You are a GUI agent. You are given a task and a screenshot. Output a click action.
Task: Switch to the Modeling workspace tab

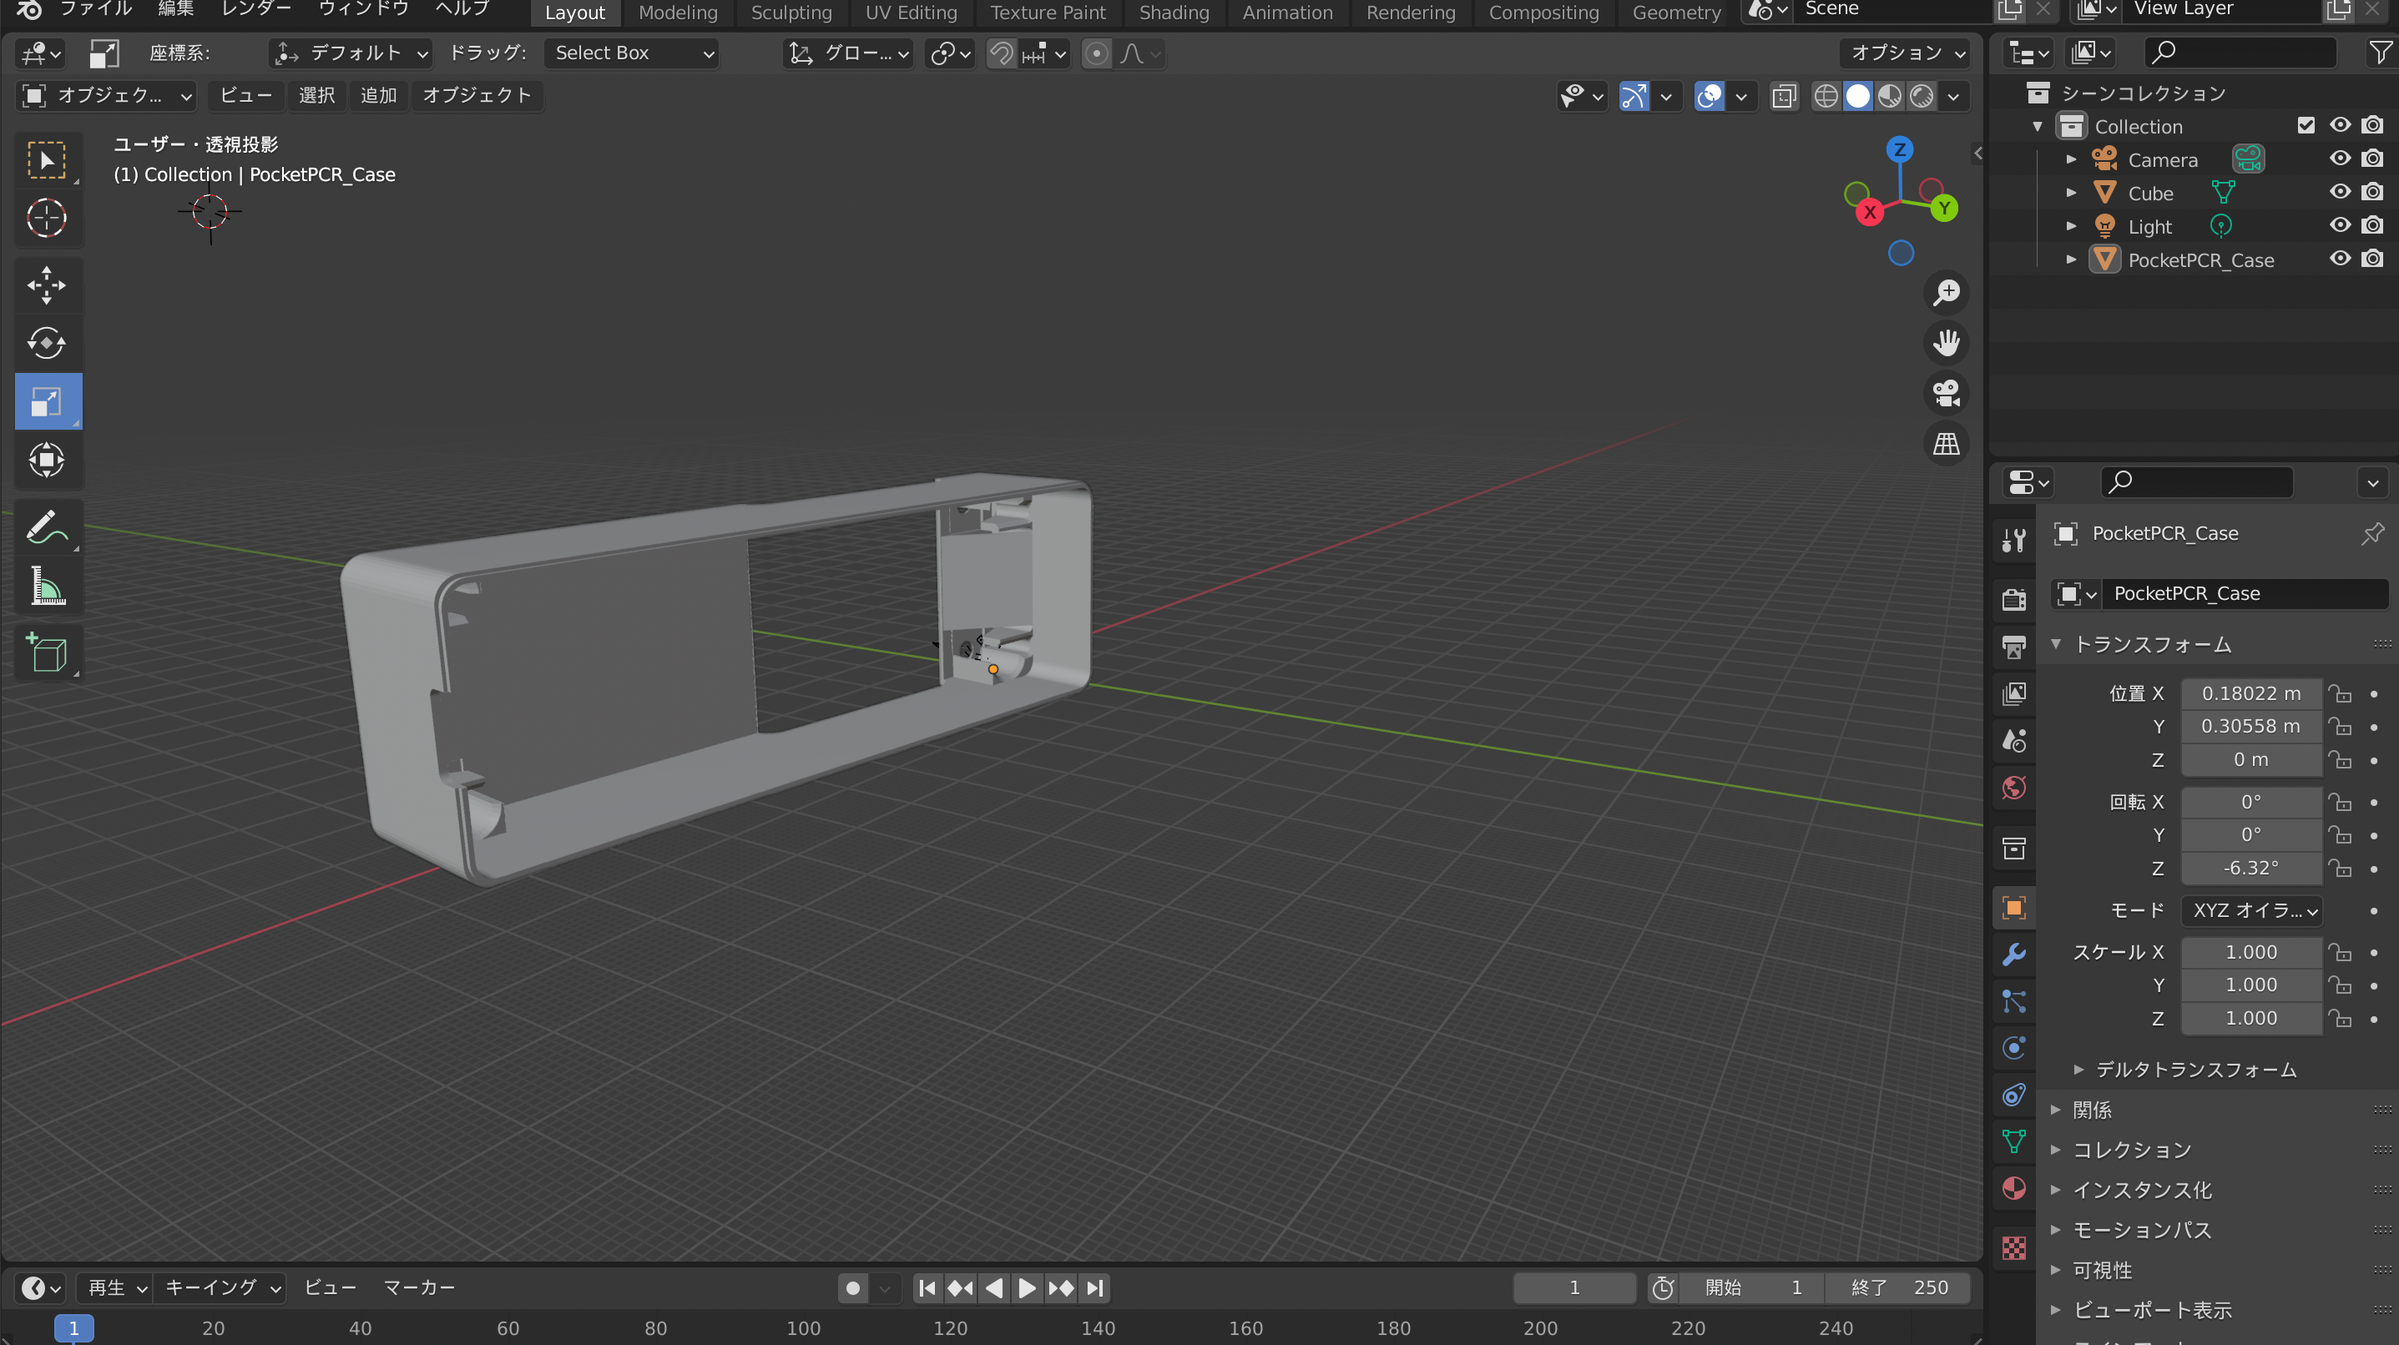click(678, 13)
